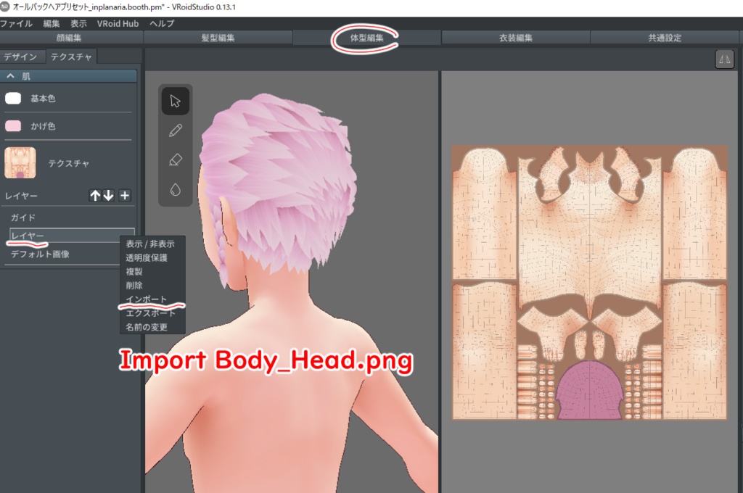The image size is (743, 493).
Task: Switch to the pen drawing tool
Action: pyautogui.click(x=174, y=130)
